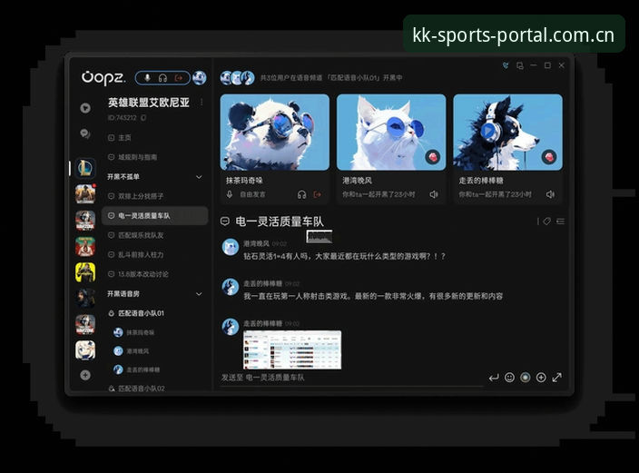Leave voice via red exit icon beside Oopz logo
Viewport: 639px width, 473px height.
click(179, 78)
